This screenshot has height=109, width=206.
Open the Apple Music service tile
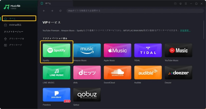[x=117, y=50]
